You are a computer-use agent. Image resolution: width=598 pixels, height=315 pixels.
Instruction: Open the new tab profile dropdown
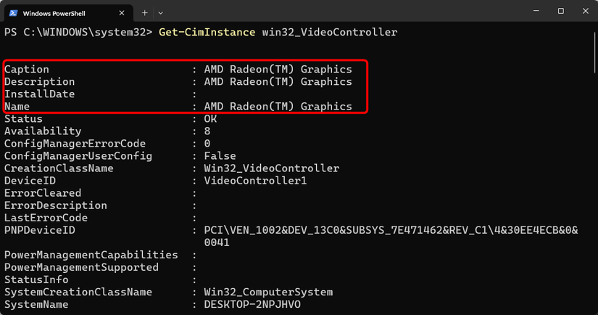coord(161,13)
